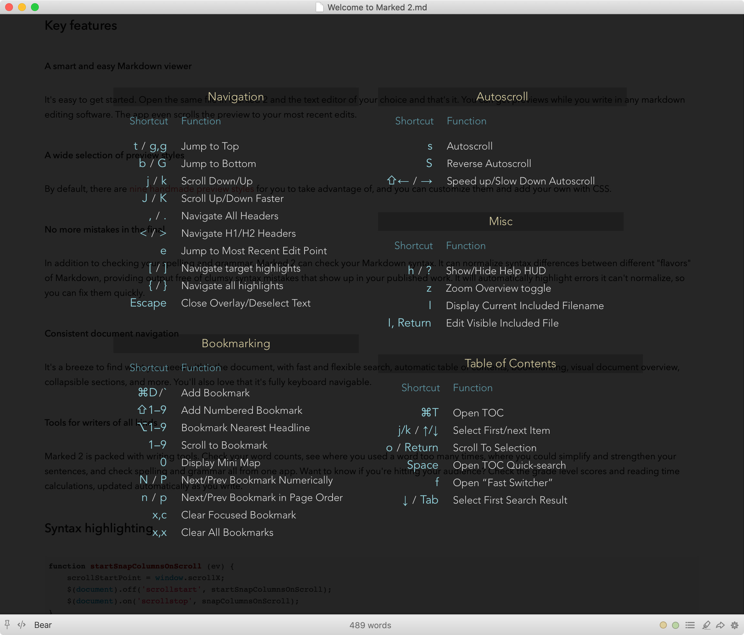Click 'Select First/next Item' entry
The width and height of the screenshot is (744, 635).
[501, 431]
